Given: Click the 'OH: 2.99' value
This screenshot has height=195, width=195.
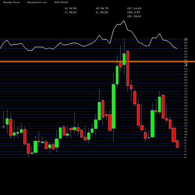Looking at the screenshot, I should tap(134, 12).
